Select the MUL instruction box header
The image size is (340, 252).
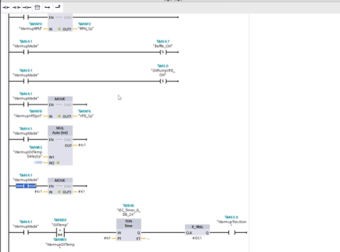pyautogui.click(x=60, y=128)
